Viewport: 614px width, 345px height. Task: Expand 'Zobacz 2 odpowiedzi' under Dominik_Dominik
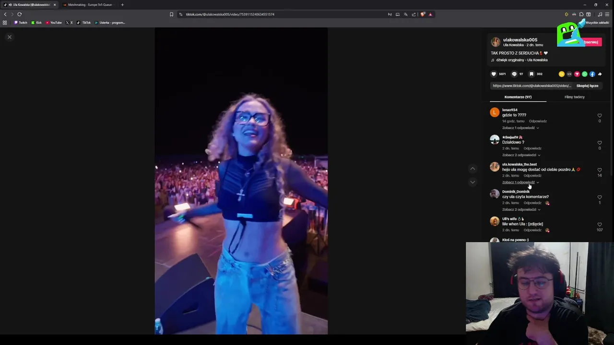tap(521, 210)
